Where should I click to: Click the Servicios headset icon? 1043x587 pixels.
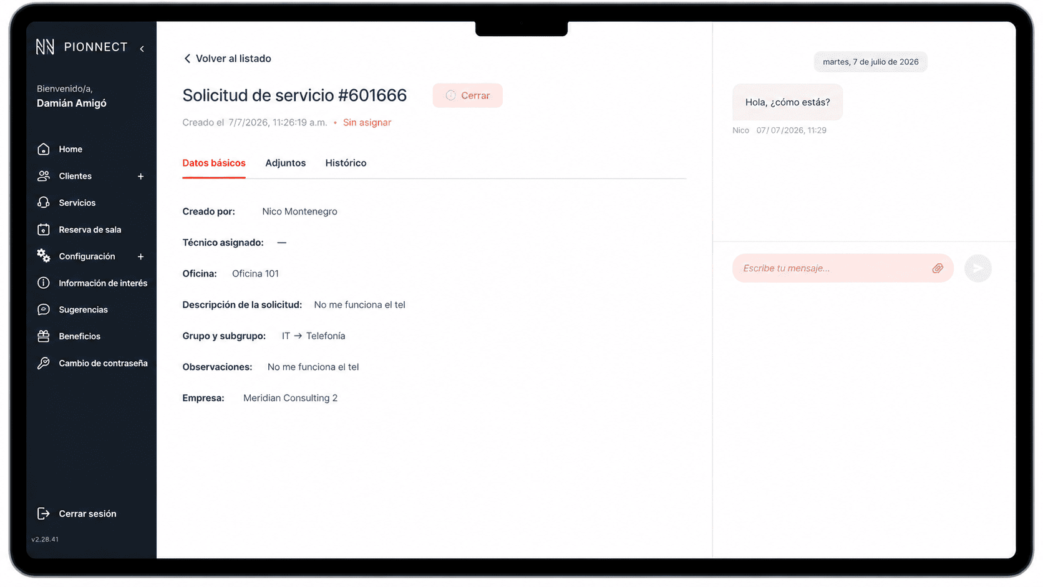coord(43,203)
